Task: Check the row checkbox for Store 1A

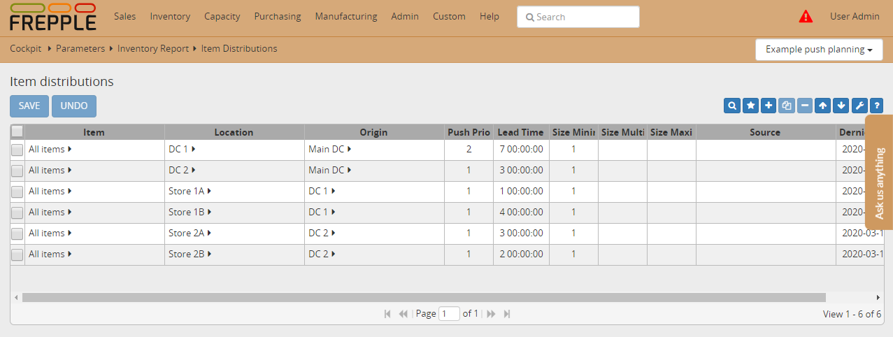Action: [x=17, y=192]
